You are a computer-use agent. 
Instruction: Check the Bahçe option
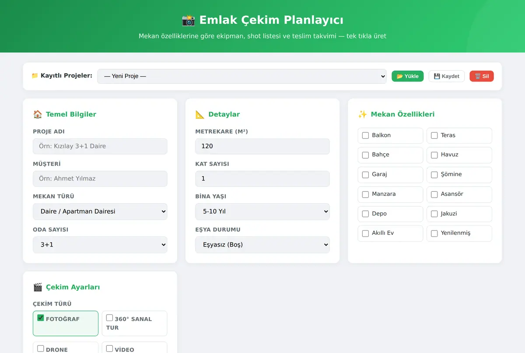pyautogui.click(x=365, y=155)
